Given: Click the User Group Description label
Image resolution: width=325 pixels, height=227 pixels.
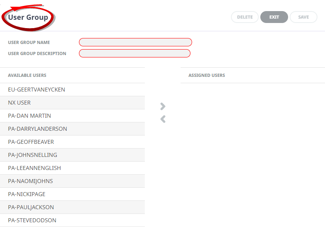Looking at the screenshot, I should coord(37,53).
